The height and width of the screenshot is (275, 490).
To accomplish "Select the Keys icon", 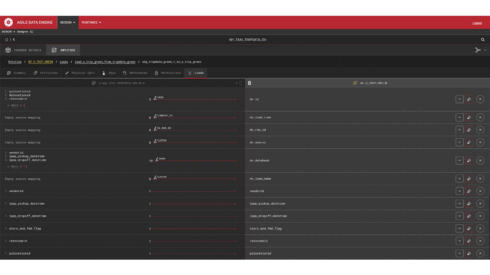I will [103, 73].
